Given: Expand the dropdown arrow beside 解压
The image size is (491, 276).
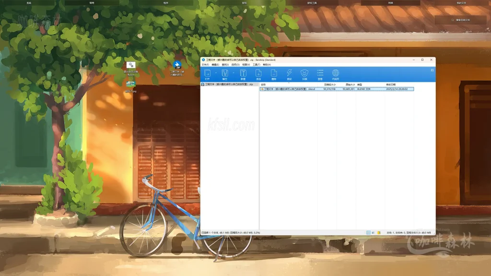Looking at the screenshot, I should pyautogui.click(x=234, y=73).
